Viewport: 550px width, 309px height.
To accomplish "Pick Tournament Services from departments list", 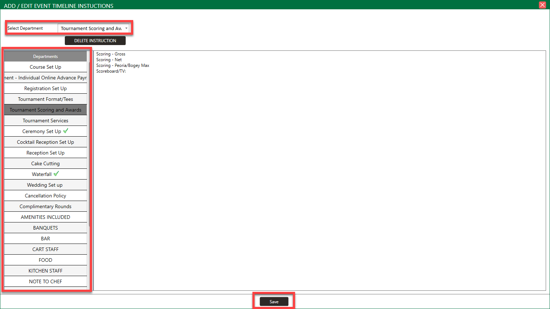I will pyautogui.click(x=45, y=121).
